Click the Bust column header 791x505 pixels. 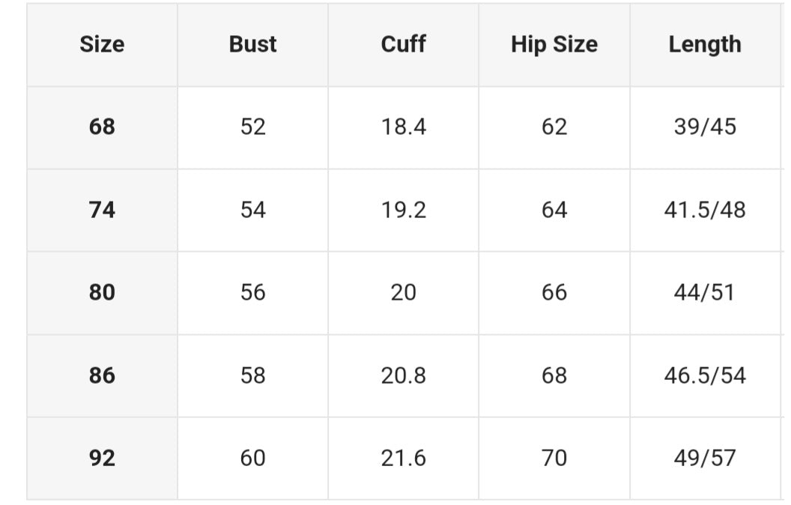click(x=252, y=45)
